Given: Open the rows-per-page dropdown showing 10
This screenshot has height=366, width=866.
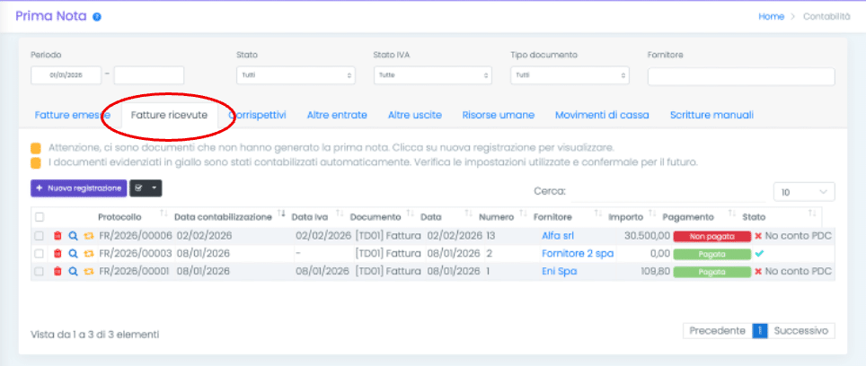Looking at the screenshot, I should 803,192.
